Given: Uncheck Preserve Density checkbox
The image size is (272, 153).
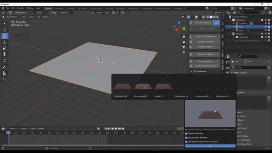Looking at the screenshot, I should (x=186, y=133).
